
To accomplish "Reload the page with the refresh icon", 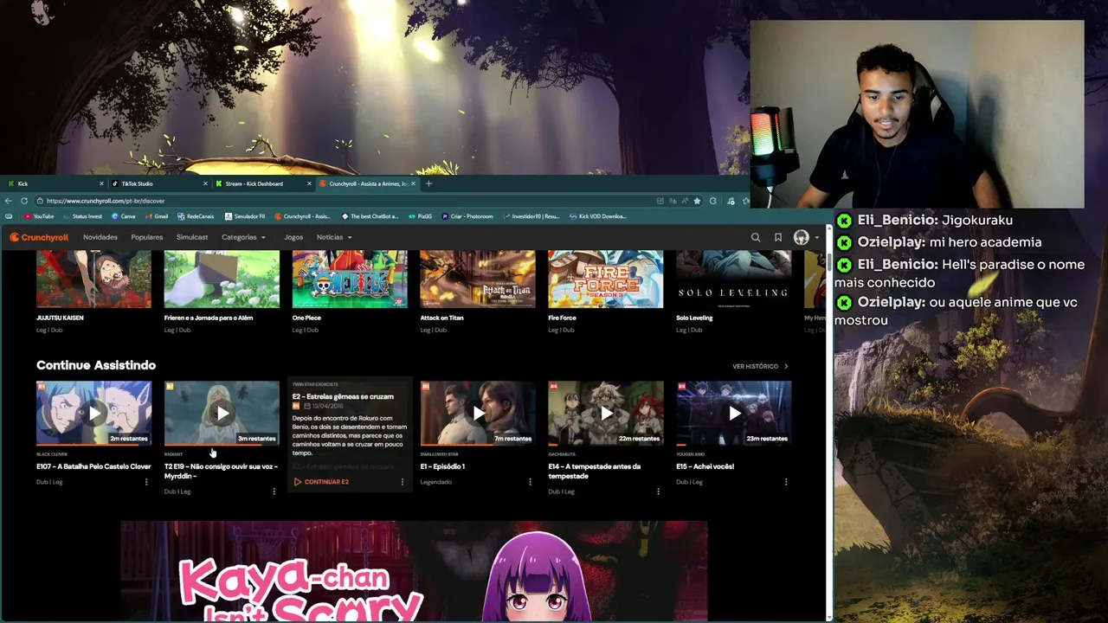I will (24, 201).
